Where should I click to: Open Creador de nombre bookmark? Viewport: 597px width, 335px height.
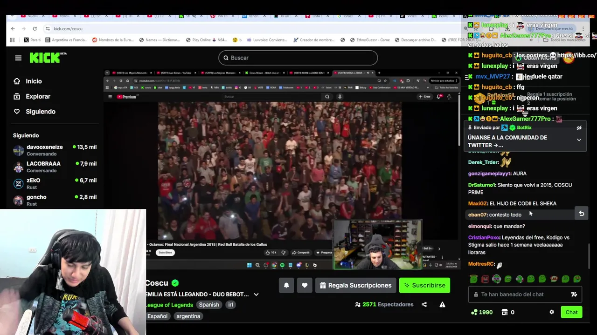[x=313, y=40]
